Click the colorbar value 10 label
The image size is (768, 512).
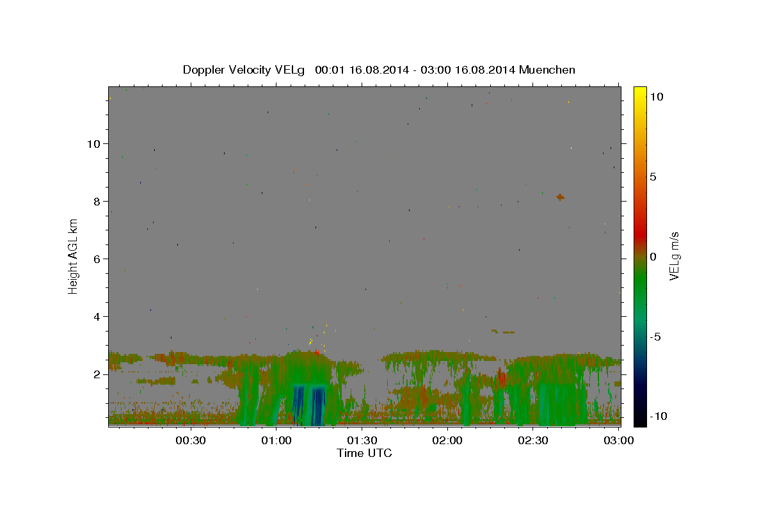tap(656, 96)
